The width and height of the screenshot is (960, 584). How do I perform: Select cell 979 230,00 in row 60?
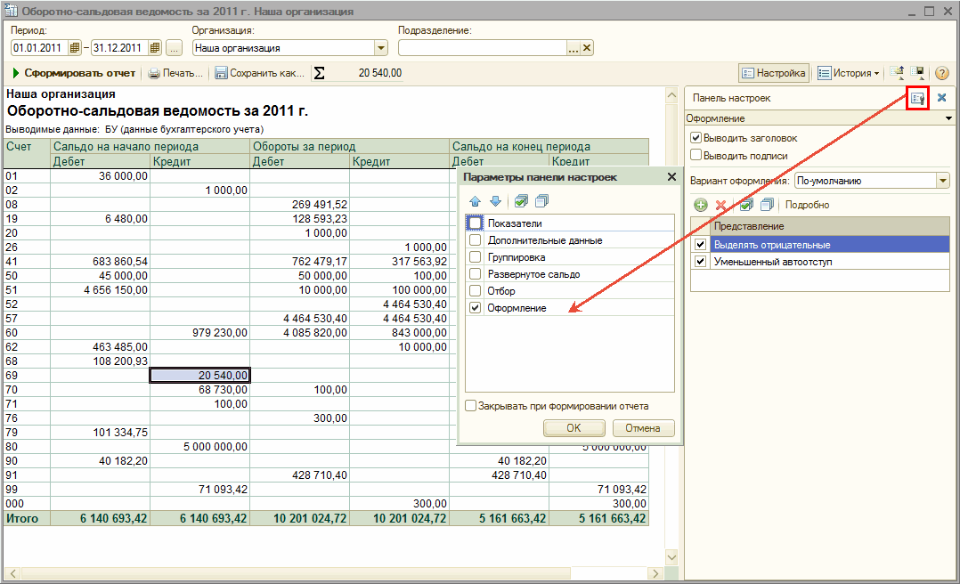tap(200, 332)
